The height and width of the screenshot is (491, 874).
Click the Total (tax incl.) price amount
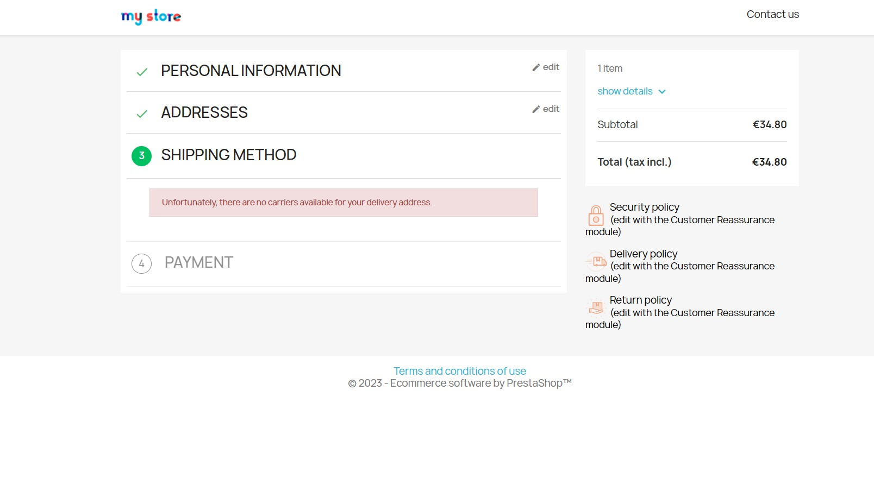click(769, 162)
